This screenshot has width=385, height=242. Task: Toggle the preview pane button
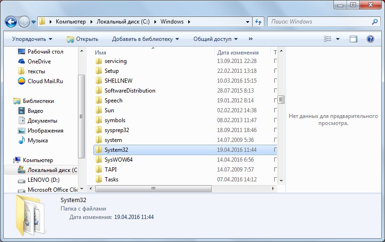tap(354, 39)
